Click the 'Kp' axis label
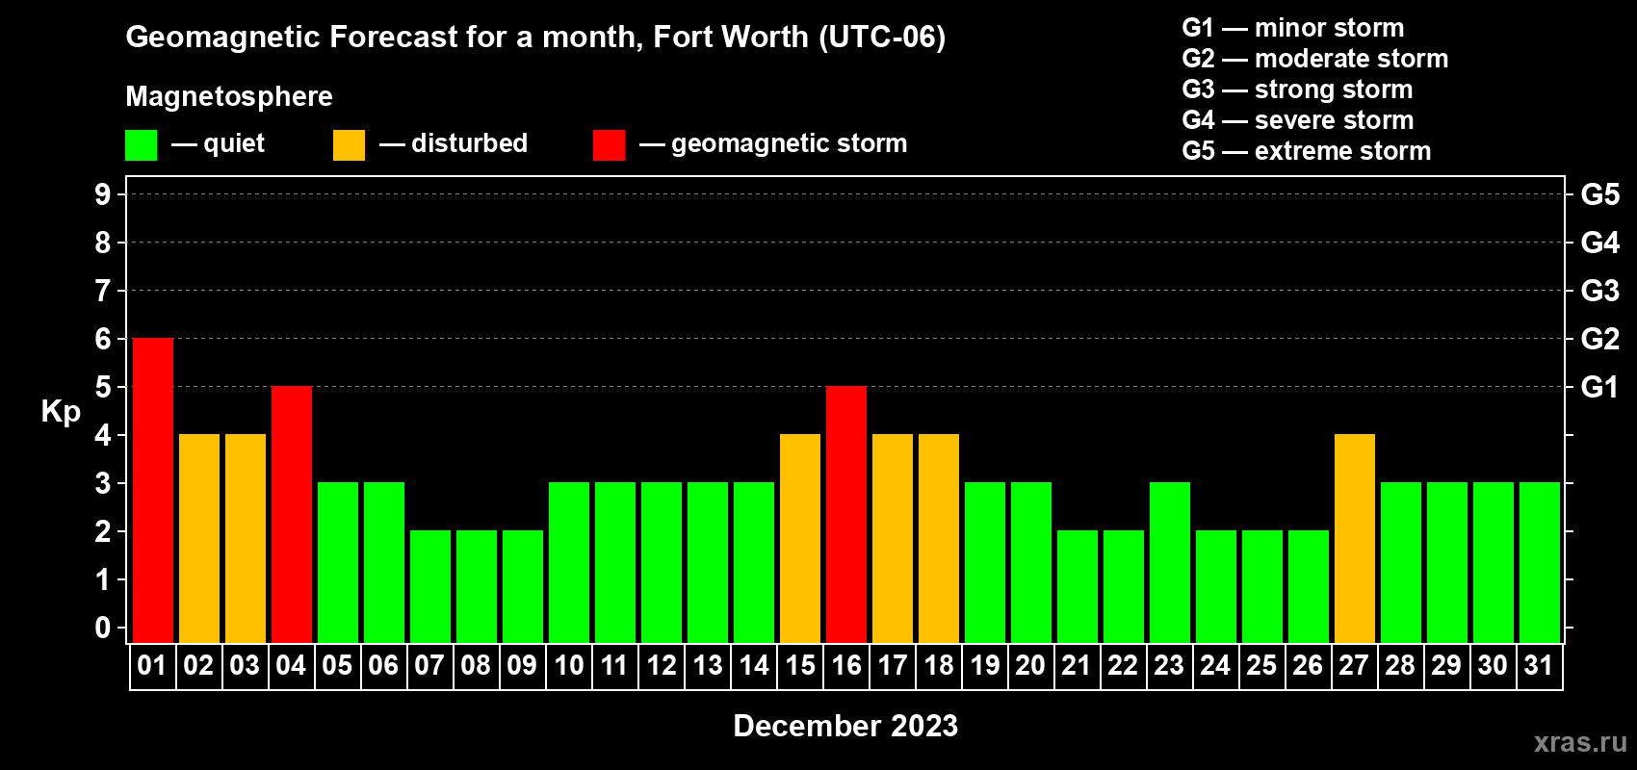The image size is (1637, 770). point(61,412)
